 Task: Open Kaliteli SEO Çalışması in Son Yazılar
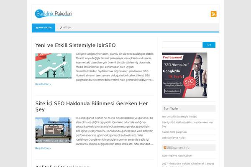point(174,132)
